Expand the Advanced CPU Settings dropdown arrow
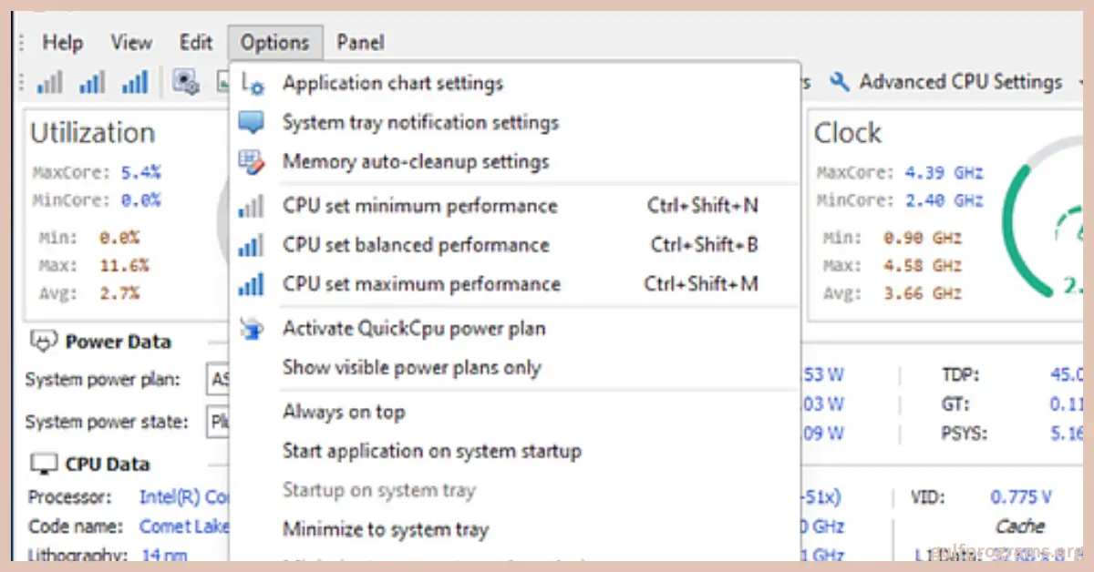 (x=1081, y=81)
